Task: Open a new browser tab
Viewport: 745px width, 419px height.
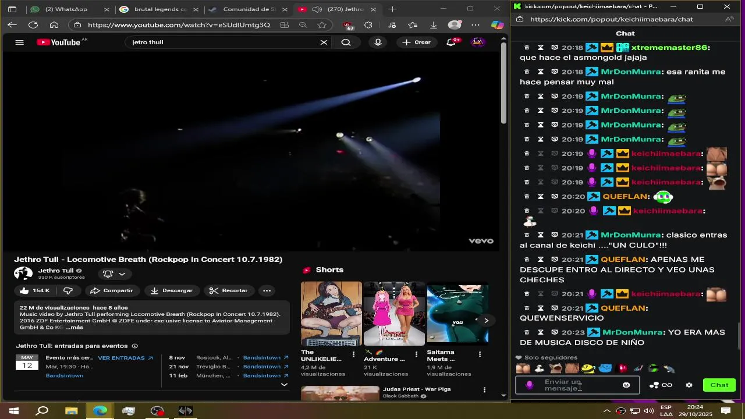Action: coord(393,9)
